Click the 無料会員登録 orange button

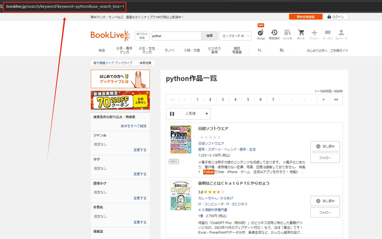[306, 17]
